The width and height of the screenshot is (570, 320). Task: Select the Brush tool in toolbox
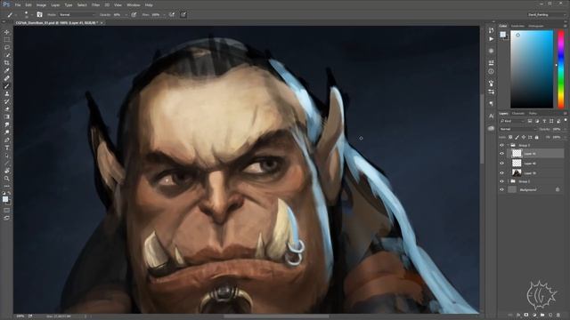pos(7,86)
